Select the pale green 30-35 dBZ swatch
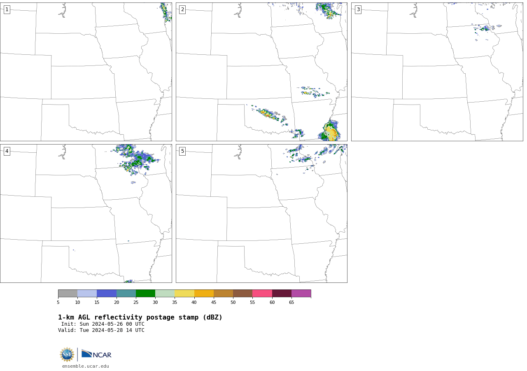This screenshot has width=527, height=371. (x=165, y=294)
